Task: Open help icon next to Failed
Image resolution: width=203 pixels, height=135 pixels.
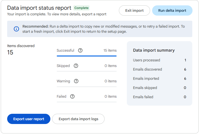Action: click(72, 96)
